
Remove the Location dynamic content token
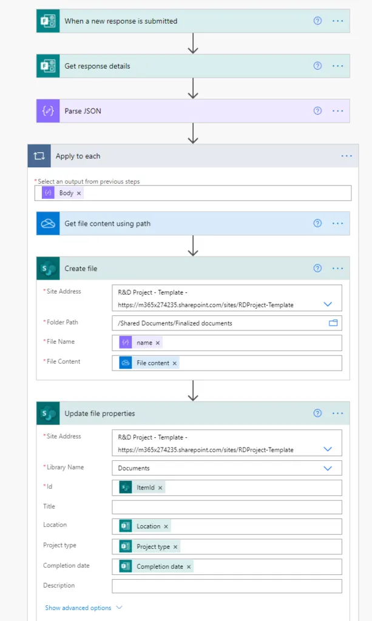pyautogui.click(x=166, y=527)
